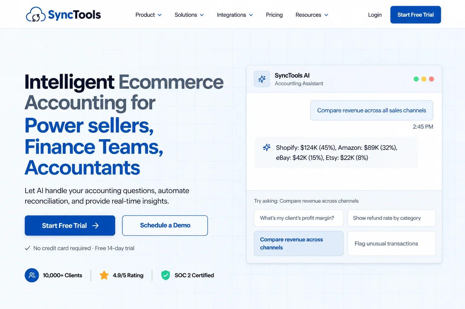
Task: Go to the Pricing page
Action: click(274, 15)
